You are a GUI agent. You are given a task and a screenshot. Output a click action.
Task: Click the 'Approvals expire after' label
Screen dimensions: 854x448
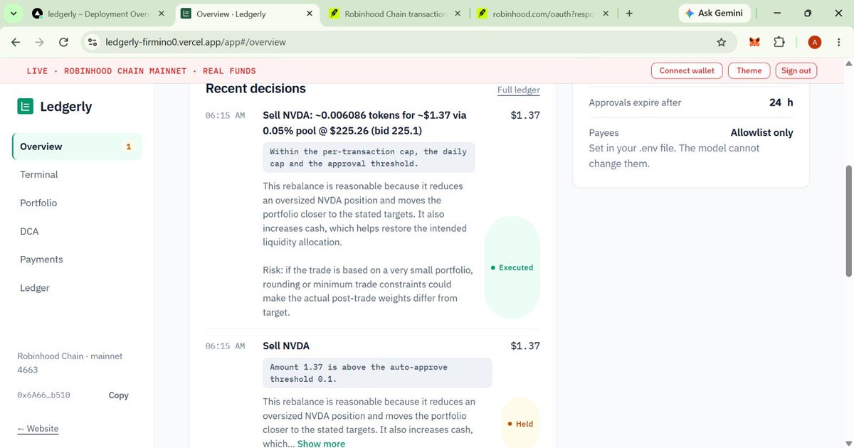click(635, 102)
